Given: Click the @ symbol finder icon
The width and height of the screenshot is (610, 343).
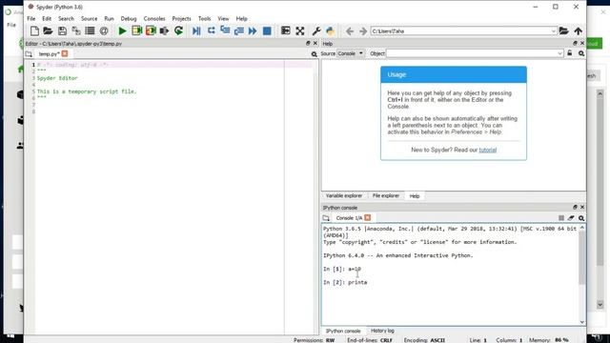Looking at the screenshot, I should (x=104, y=30).
